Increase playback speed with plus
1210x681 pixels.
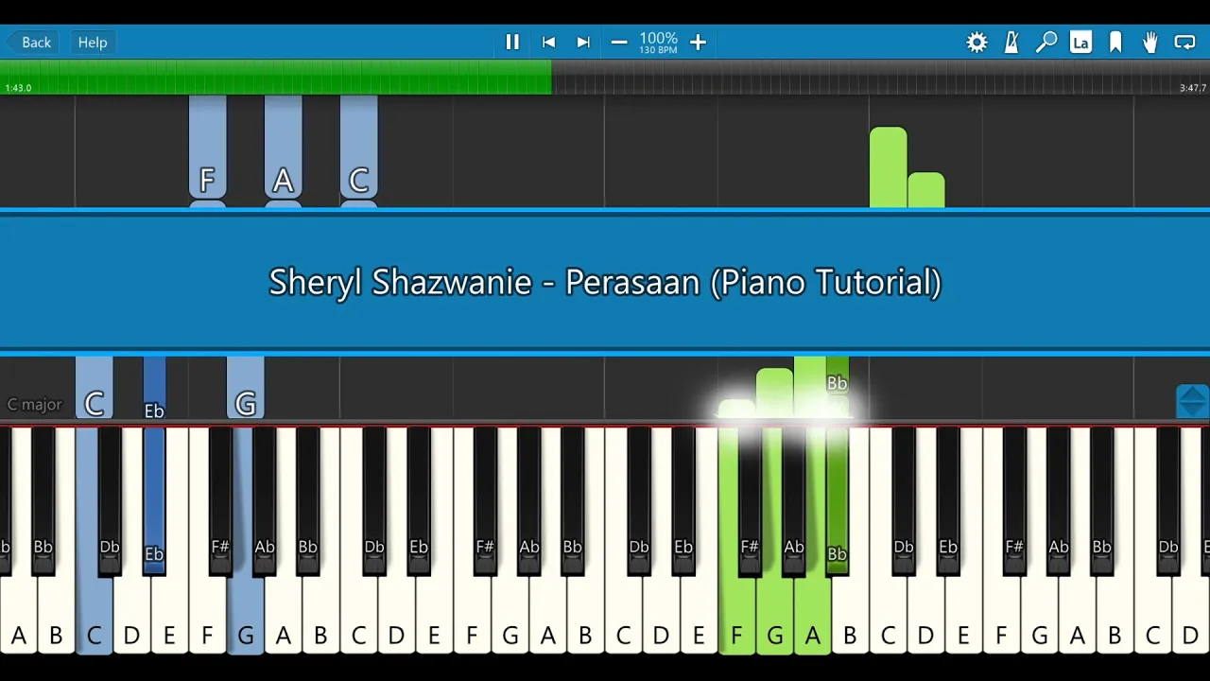point(698,43)
